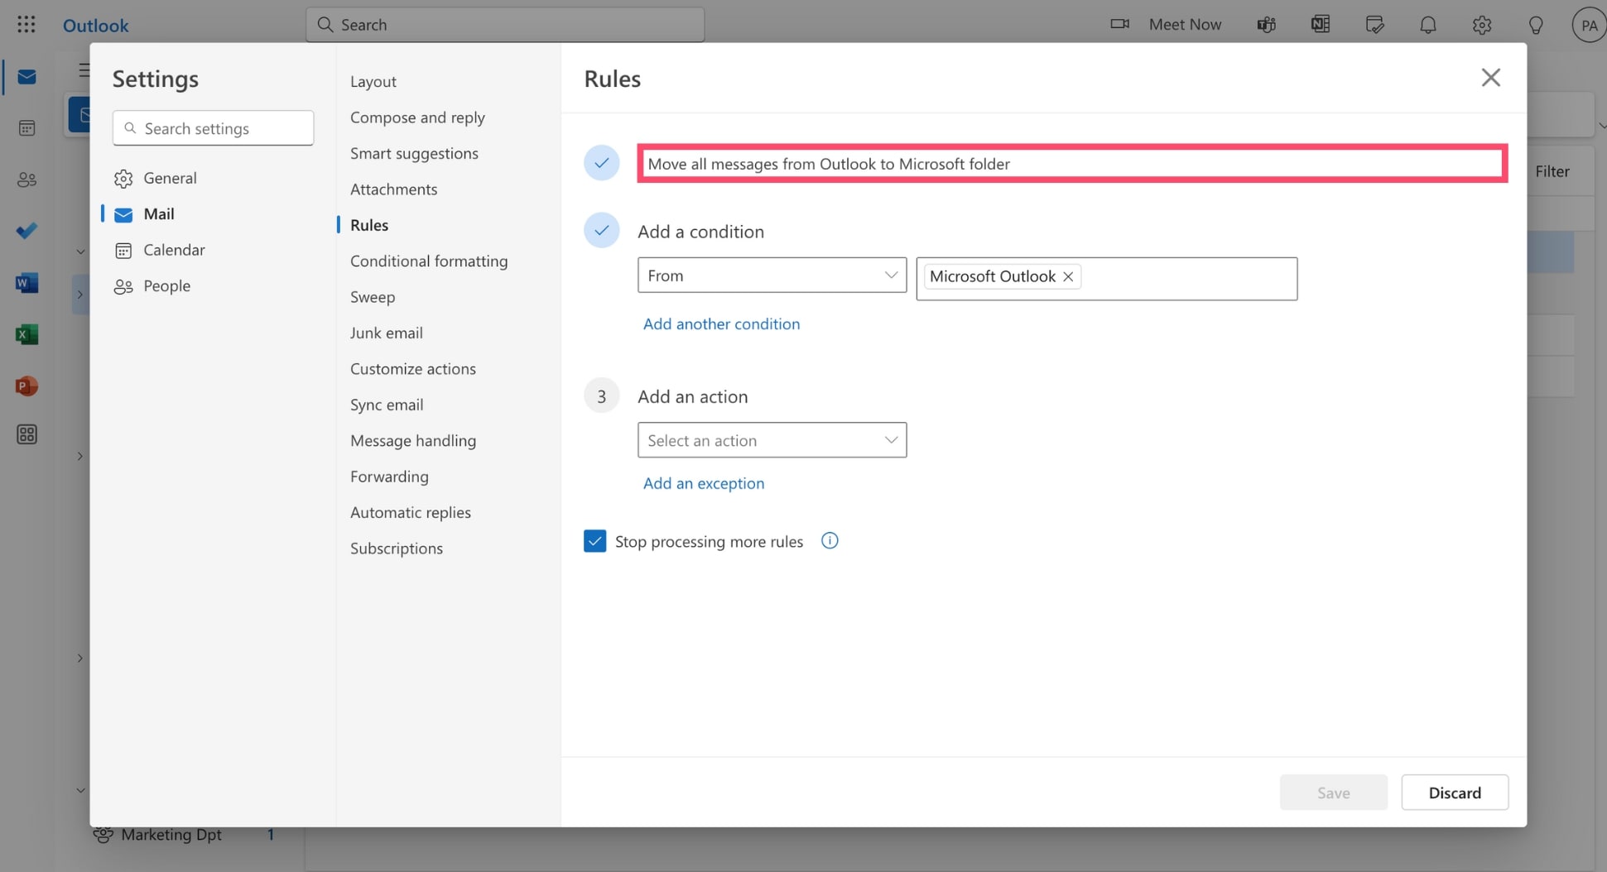Open Sweep settings
The height and width of the screenshot is (872, 1607).
point(372,297)
